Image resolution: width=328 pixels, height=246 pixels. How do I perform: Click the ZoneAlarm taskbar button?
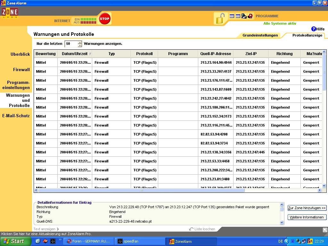[191, 241]
